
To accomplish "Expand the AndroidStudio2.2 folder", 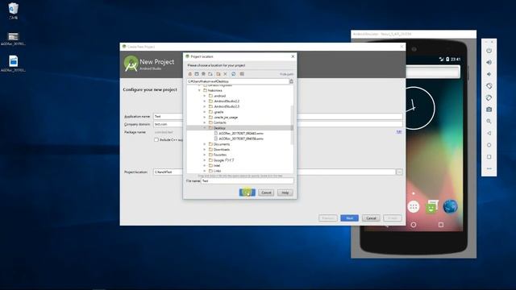I will click(x=204, y=101).
